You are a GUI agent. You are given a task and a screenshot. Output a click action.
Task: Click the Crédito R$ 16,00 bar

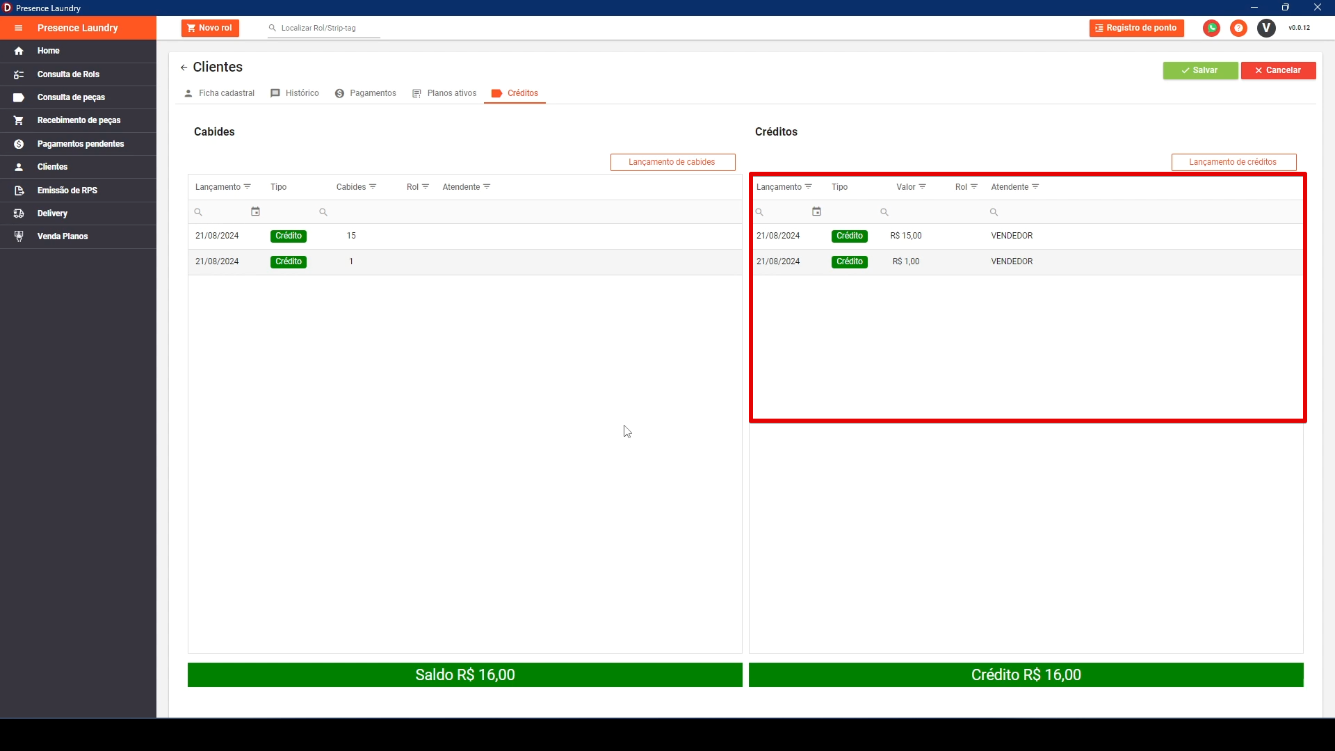[x=1026, y=675]
